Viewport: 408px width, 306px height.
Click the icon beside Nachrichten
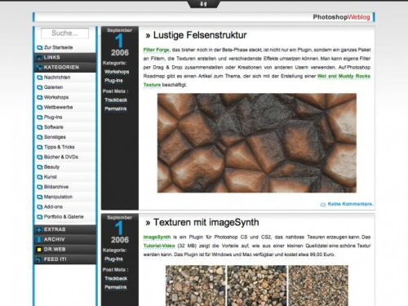pos(40,78)
